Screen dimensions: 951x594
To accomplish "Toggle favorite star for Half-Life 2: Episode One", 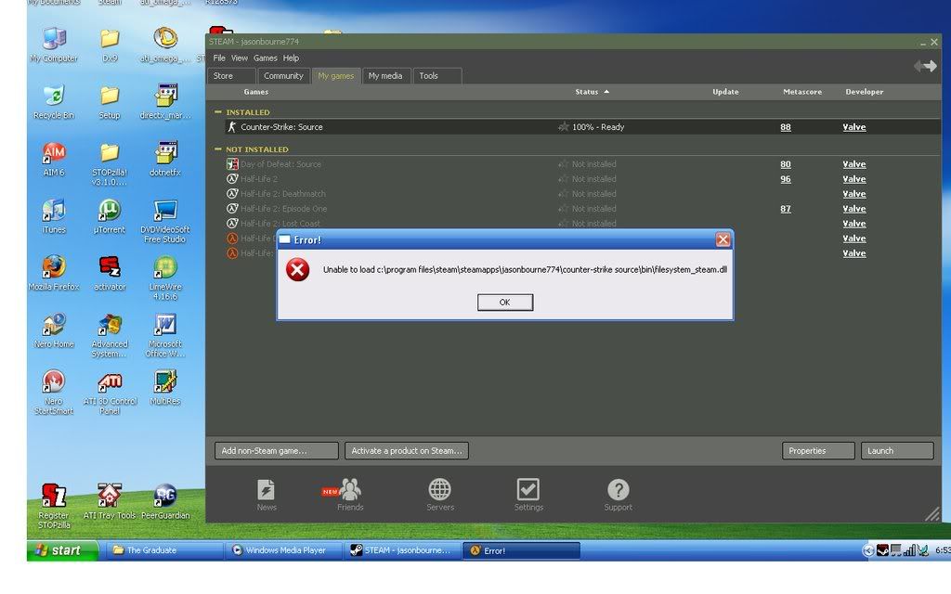I will point(564,209).
